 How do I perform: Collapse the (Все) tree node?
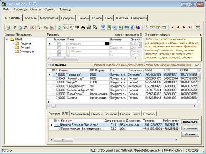pyautogui.click(x=7, y=39)
